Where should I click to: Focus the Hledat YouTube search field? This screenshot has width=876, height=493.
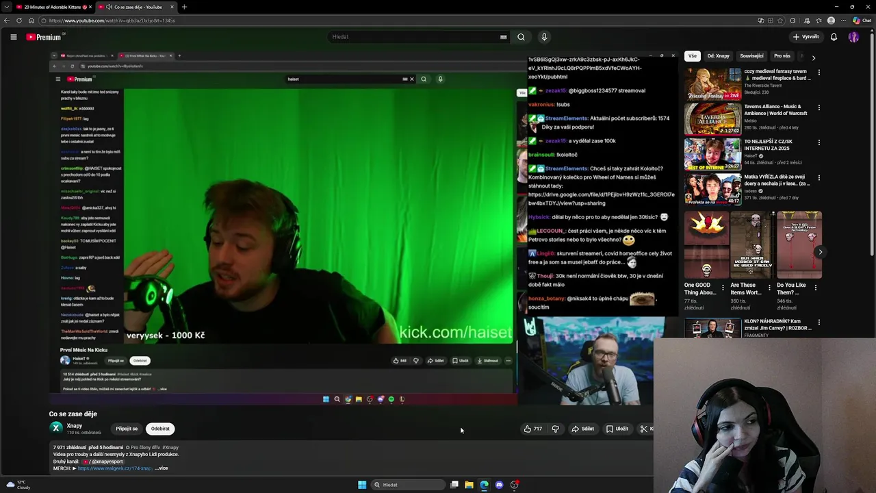pos(417,37)
